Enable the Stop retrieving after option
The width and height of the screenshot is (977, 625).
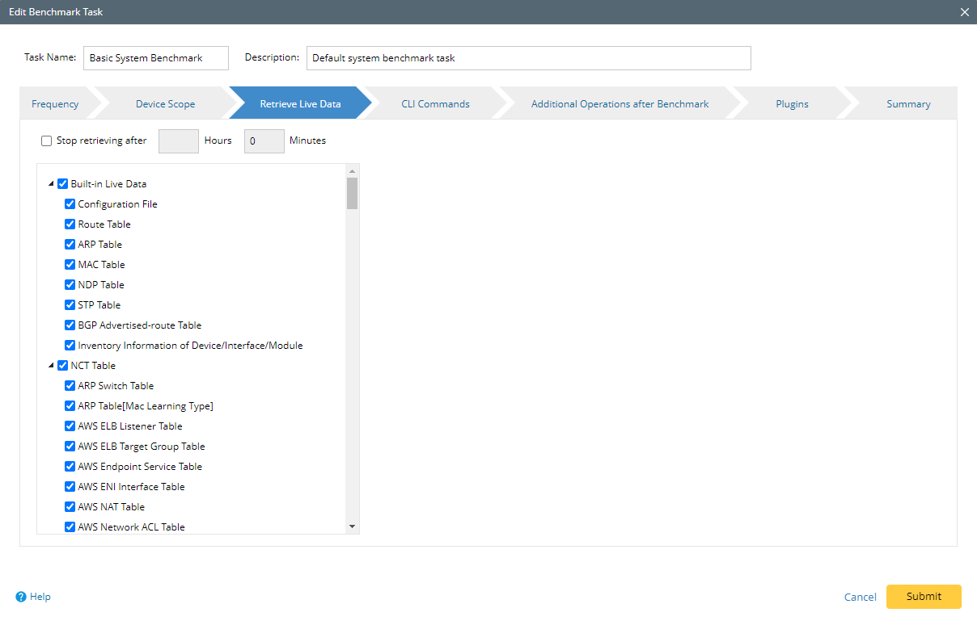tap(46, 141)
